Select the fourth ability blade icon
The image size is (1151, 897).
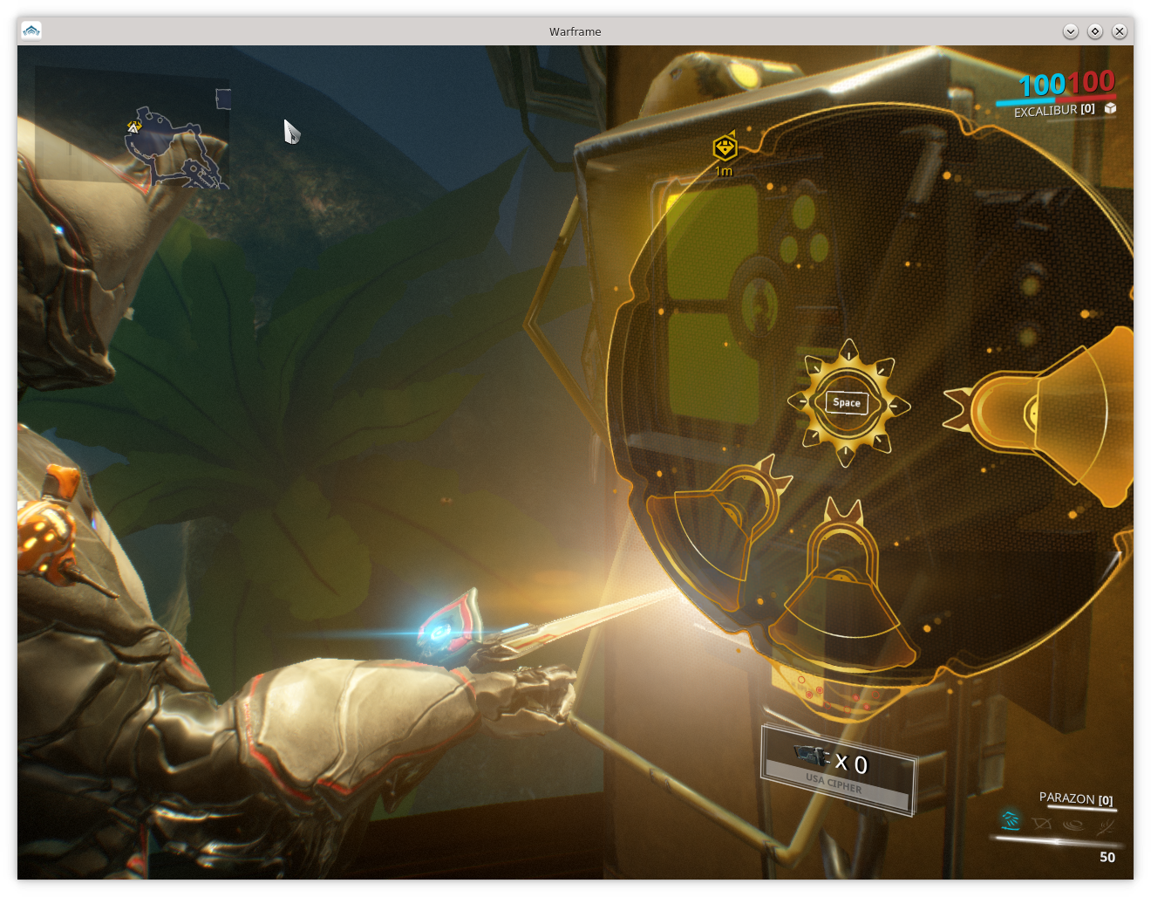coord(1106,825)
